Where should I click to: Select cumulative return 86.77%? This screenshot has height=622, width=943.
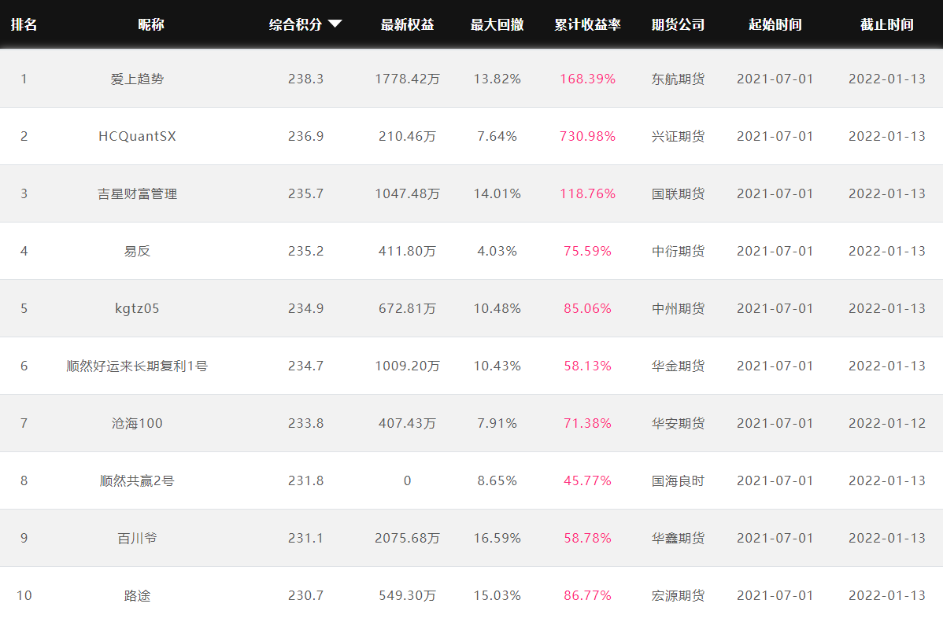587,595
